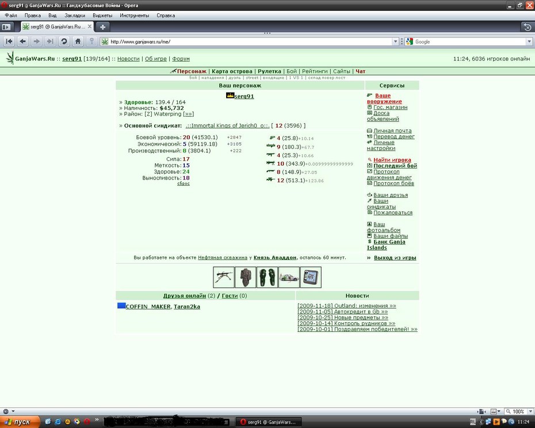Open the Новости link in header
Image resolution: width=535 pixels, height=428 pixels.
(x=128, y=59)
